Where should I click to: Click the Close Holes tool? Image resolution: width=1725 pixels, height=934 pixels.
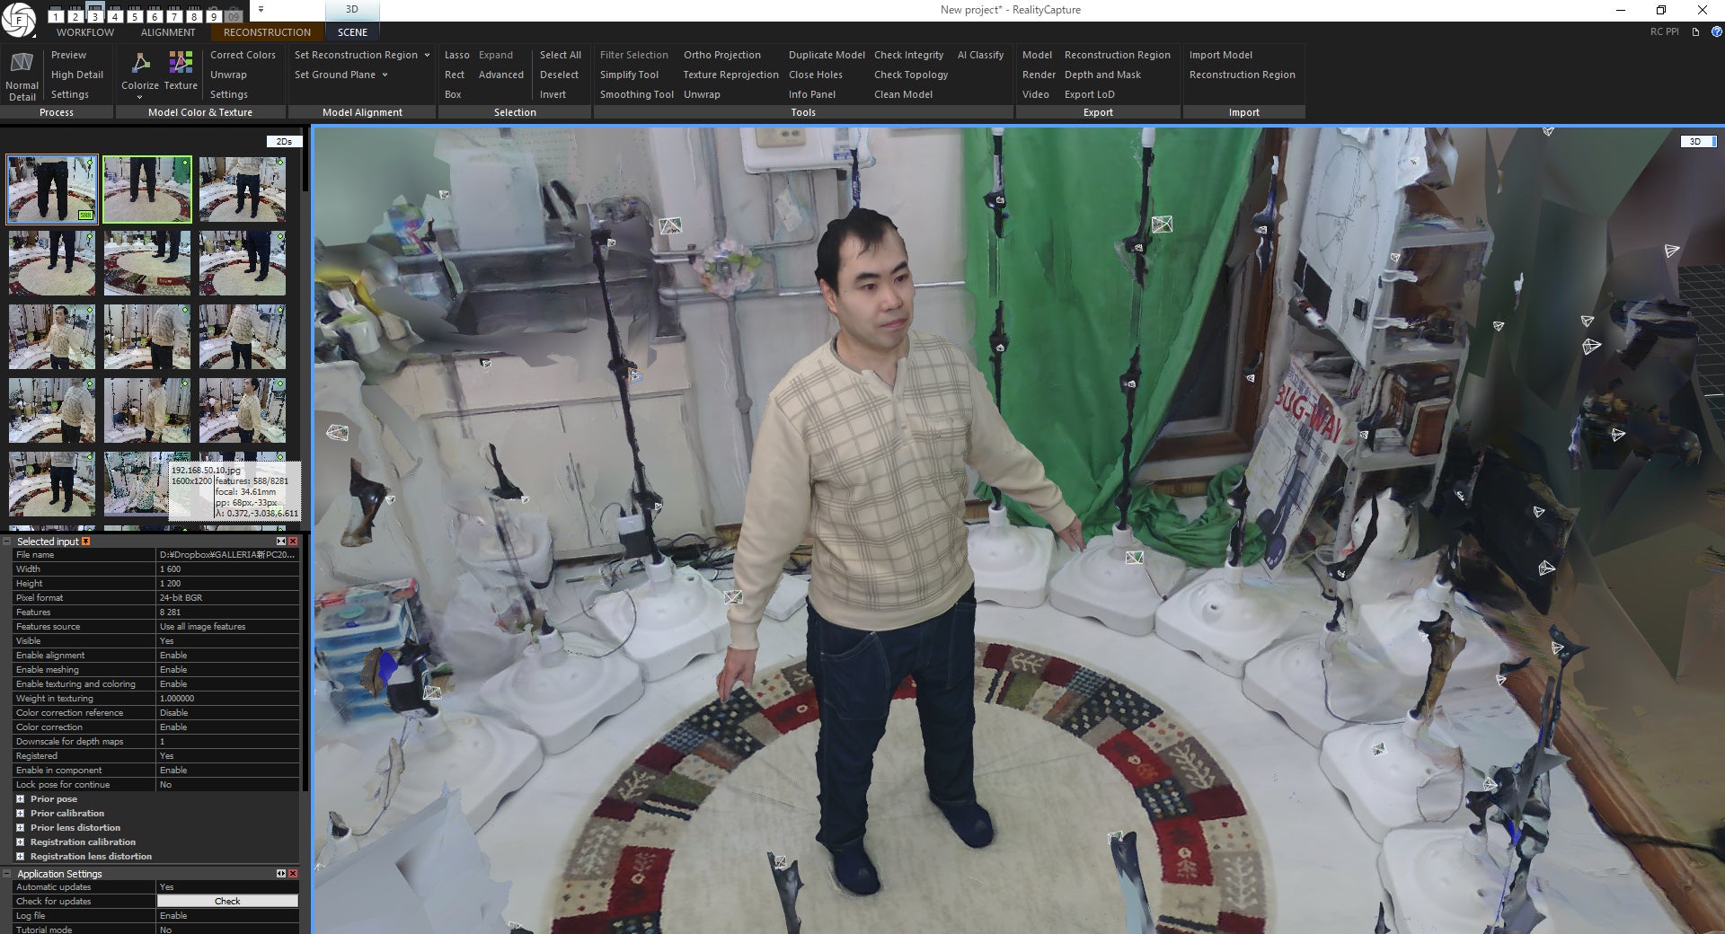coord(815,75)
